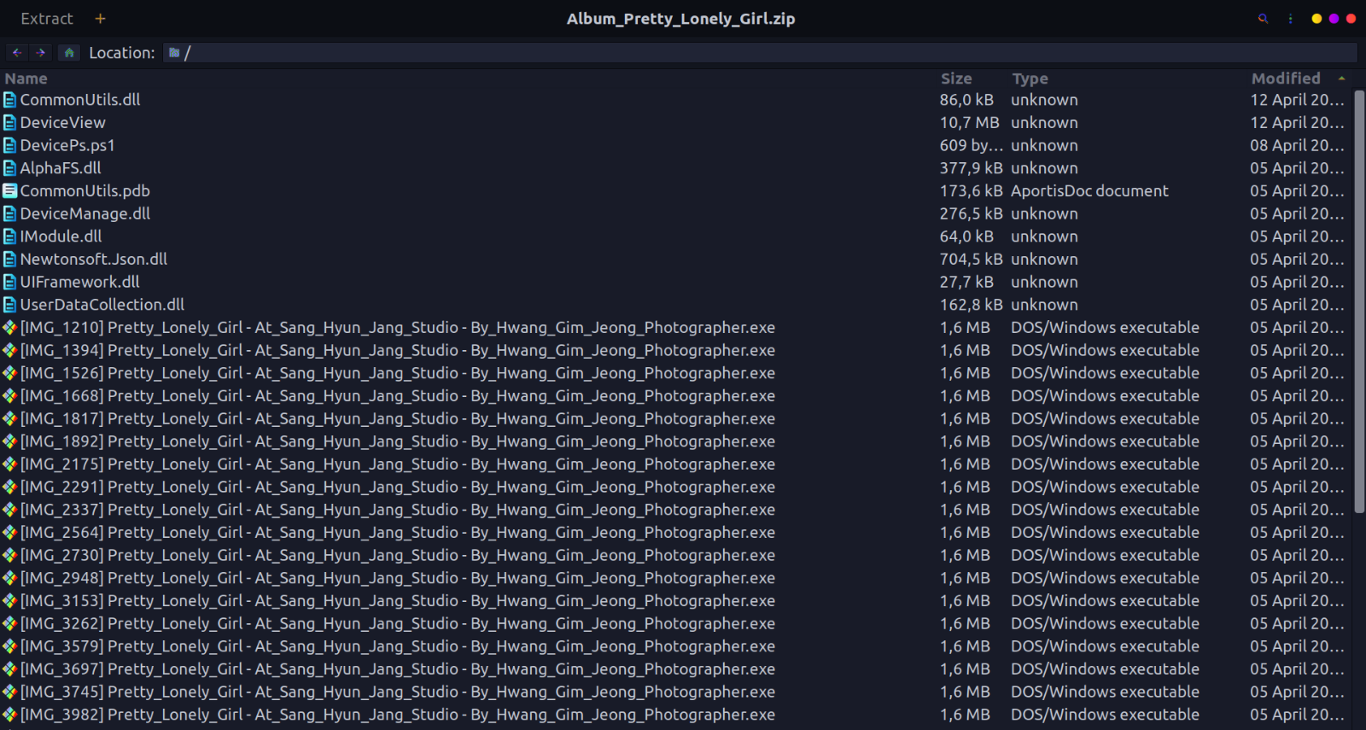The image size is (1366, 730).
Task: Open the three-dot main menu
Action: pyautogui.click(x=1290, y=19)
